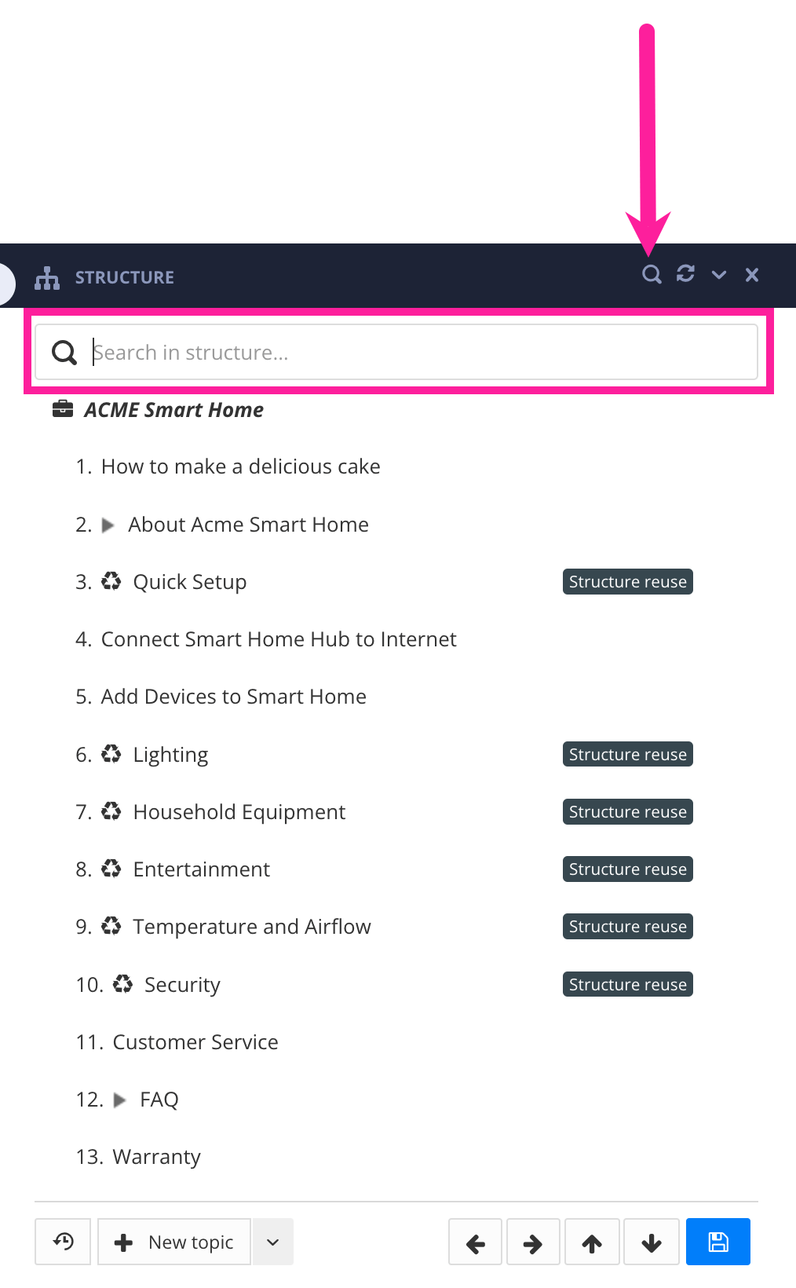Open revision history with the clock icon
The width and height of the screenshot is (796, 1288).
tap(62, 1241)
